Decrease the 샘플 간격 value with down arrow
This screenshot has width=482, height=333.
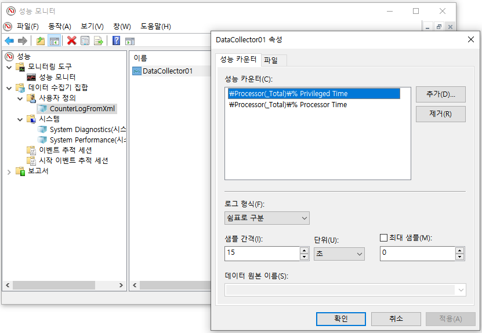pos(304,257)
